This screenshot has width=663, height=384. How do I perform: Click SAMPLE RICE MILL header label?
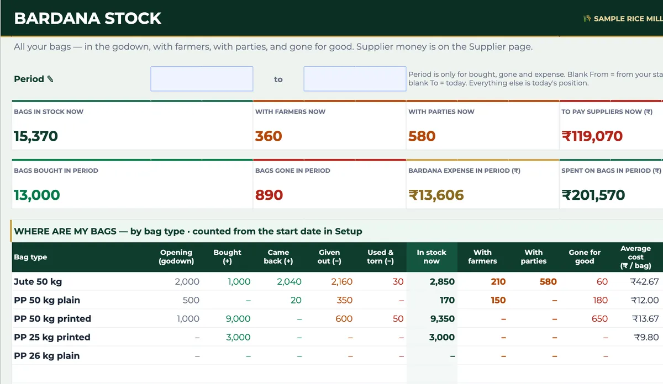click(x=628, y=19)
